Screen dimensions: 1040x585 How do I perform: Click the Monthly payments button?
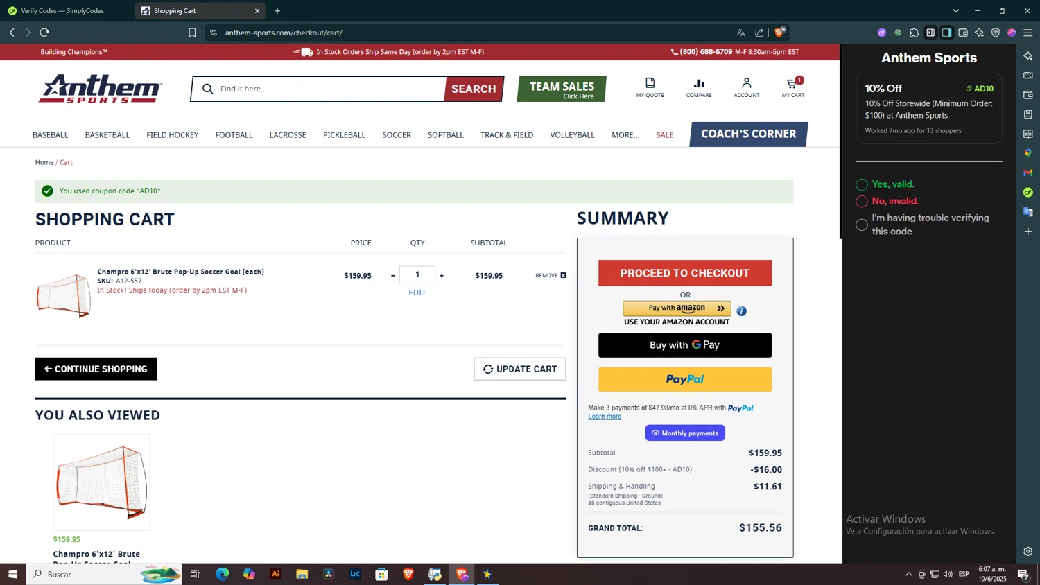coord(685,433)
